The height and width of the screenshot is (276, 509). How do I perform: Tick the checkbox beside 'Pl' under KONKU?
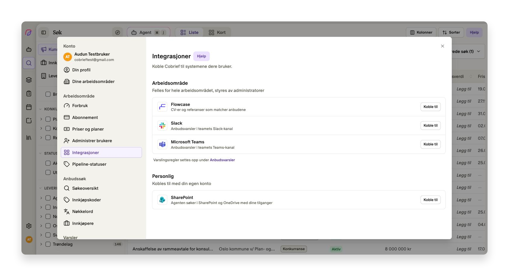(48, 119)
